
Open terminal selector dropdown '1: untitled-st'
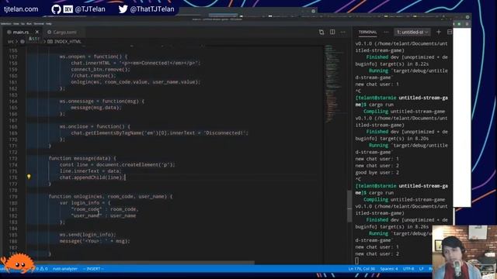click(412, 32)
